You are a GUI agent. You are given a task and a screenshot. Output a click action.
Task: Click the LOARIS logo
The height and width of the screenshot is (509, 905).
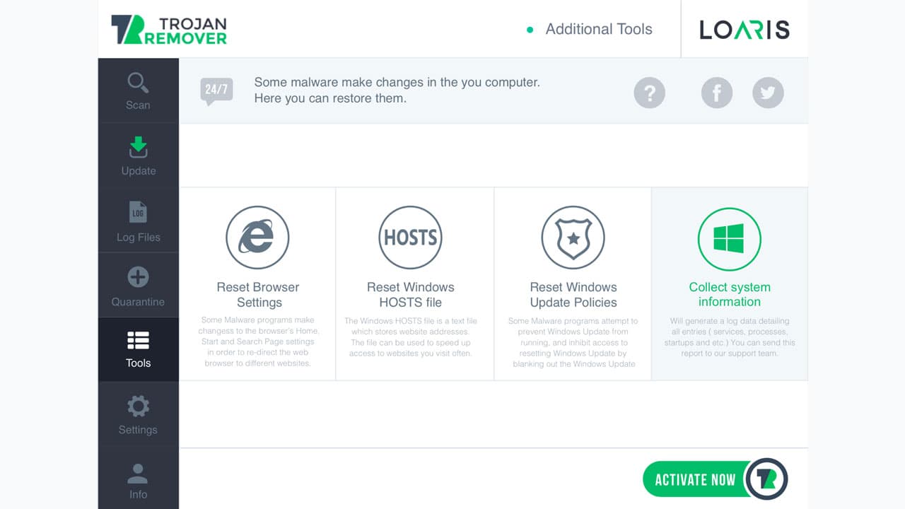click(x=745, y=29)
